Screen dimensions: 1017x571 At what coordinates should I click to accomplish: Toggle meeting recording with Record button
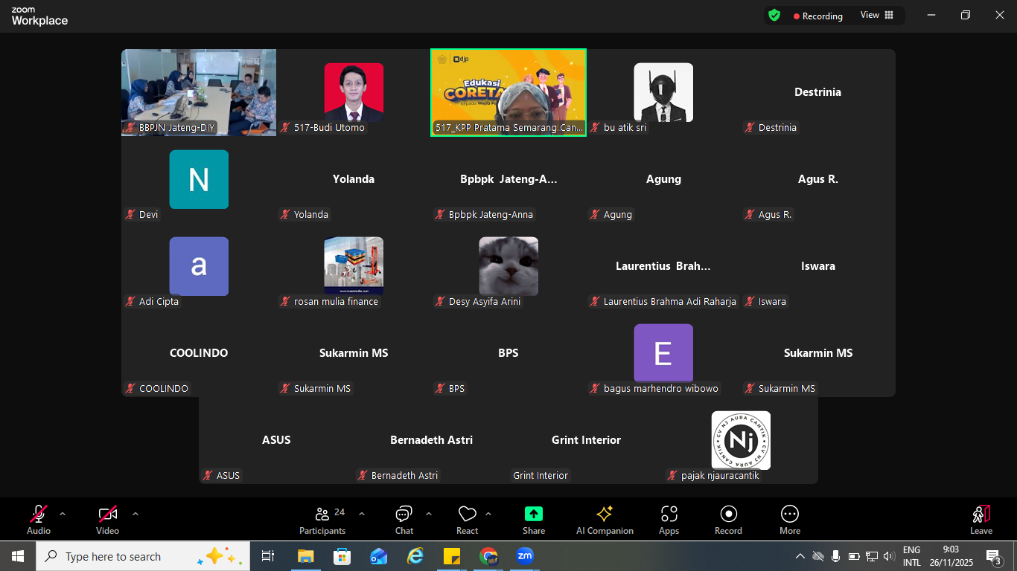pos(728,514)
